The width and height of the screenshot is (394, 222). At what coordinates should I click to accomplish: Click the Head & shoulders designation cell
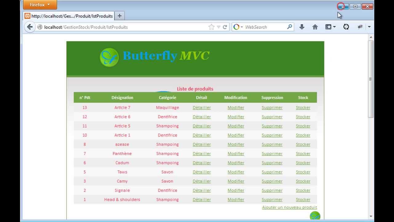pos(122,199)
